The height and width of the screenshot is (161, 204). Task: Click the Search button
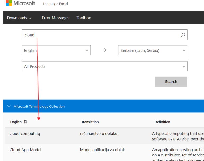171,82
